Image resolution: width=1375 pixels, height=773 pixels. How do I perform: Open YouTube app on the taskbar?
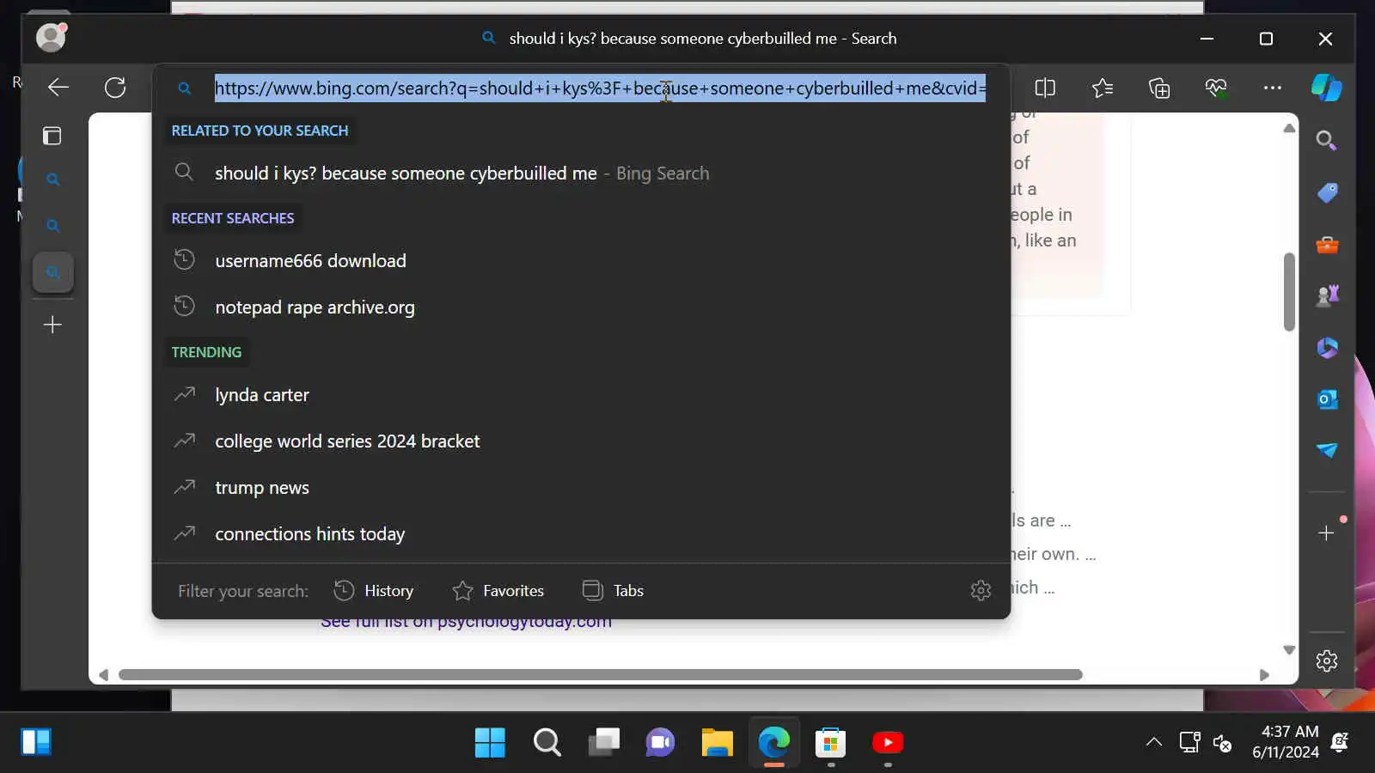coord(887,742)
